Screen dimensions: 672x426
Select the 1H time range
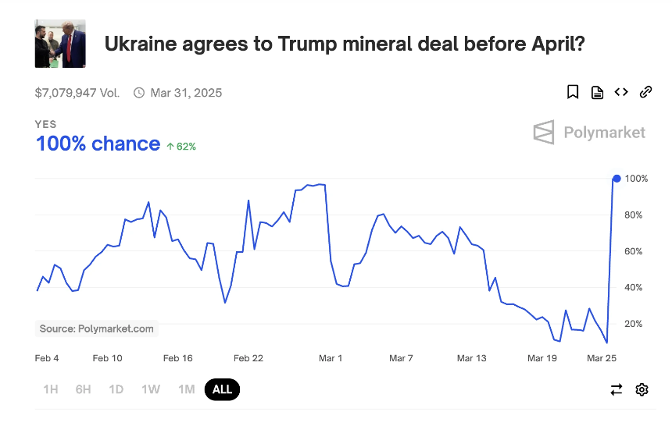51,389
